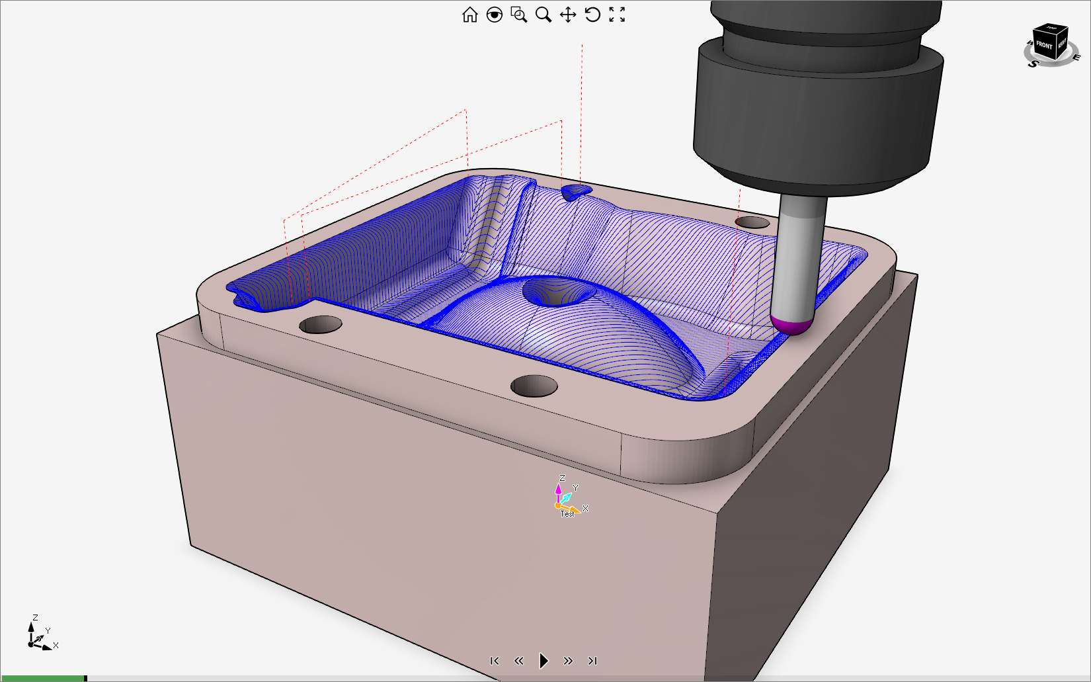Image resolution: width=1091 pixels, height=682 pixels.
Task: Select the magnifier zoom tool
Action: coord(544,15)
